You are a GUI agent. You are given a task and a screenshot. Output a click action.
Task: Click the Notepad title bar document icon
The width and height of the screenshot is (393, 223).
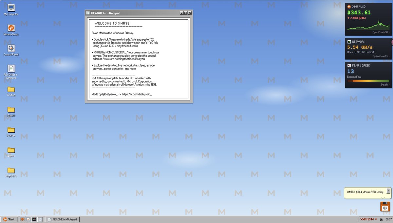click(88, 13)
